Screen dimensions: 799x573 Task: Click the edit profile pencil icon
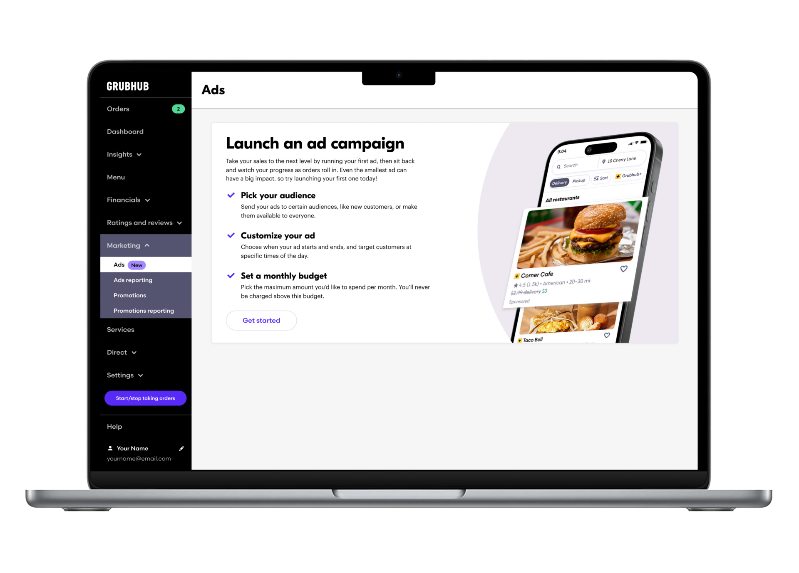click(182, 448)
